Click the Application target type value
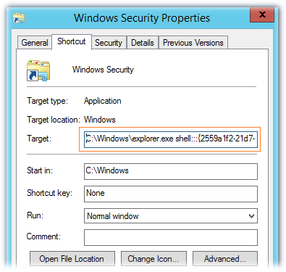 click(103, 101)
